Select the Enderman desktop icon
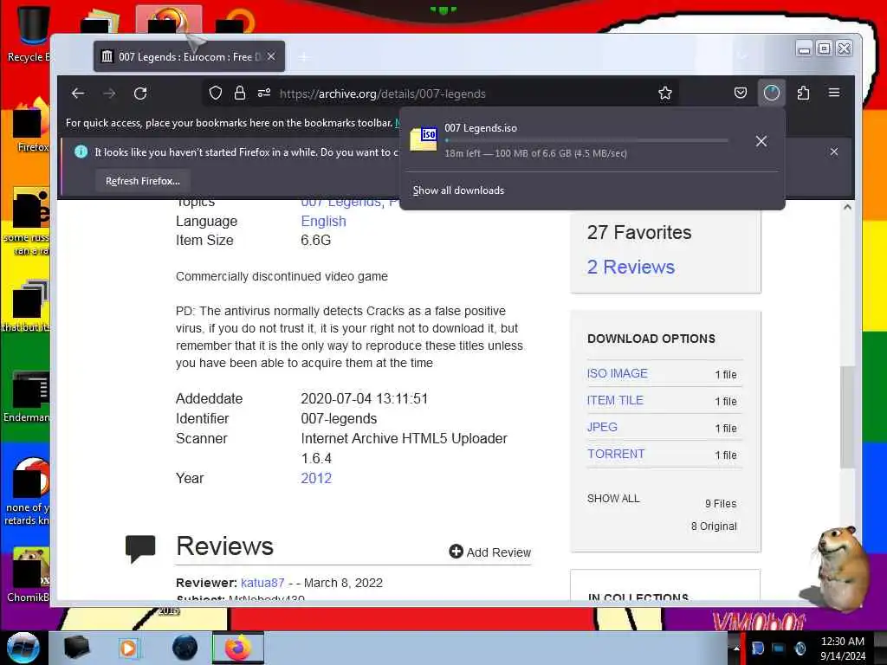The width and height of the screenshot is (887, 665). click(x=29, y=397)
